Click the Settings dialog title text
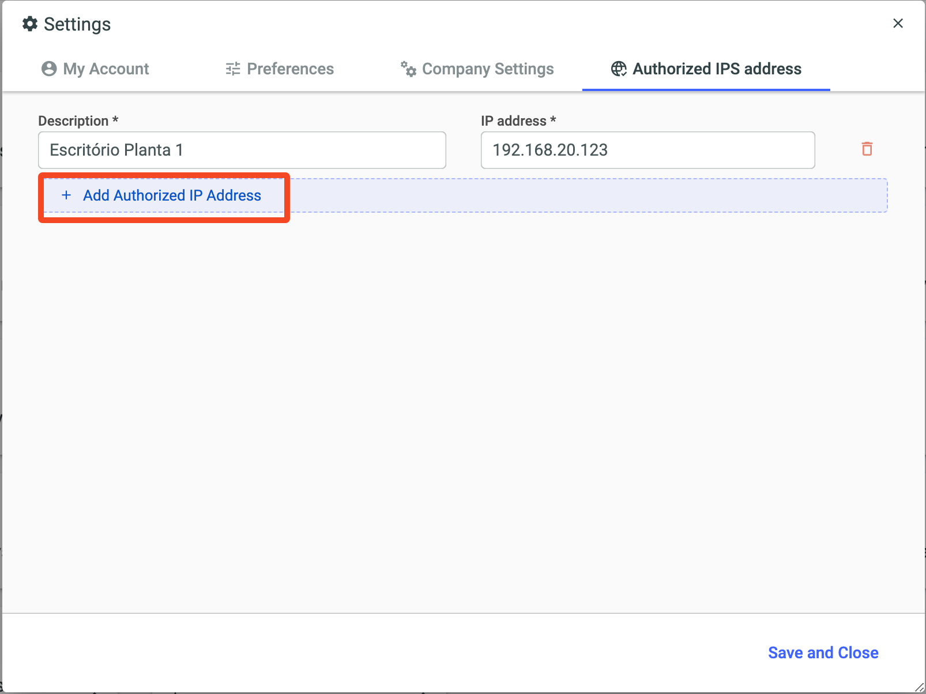This screenshot has width=926, height=694. [x=77, y=24]
